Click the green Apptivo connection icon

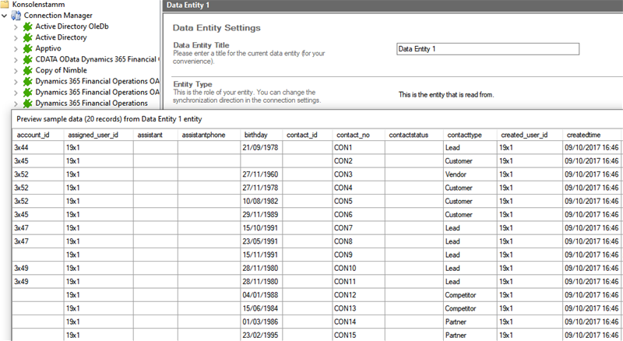point(28,48)
